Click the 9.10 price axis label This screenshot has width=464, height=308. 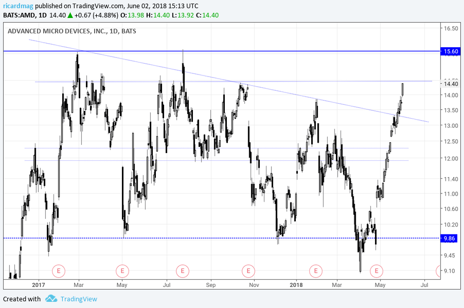click(450, 271)
